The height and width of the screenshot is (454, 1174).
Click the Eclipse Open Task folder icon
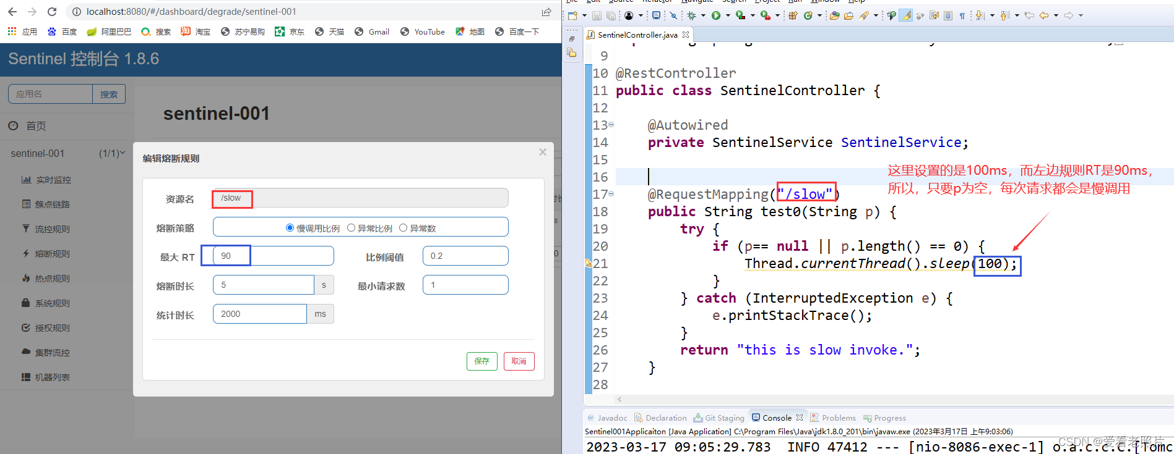(848, 15)
